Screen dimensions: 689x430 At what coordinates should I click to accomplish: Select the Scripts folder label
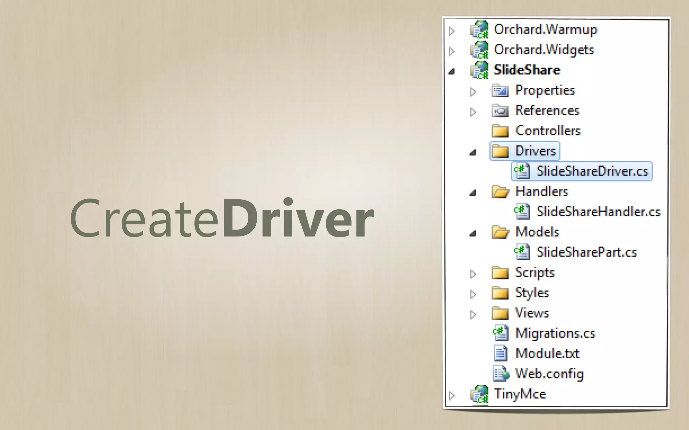(535, 273)
